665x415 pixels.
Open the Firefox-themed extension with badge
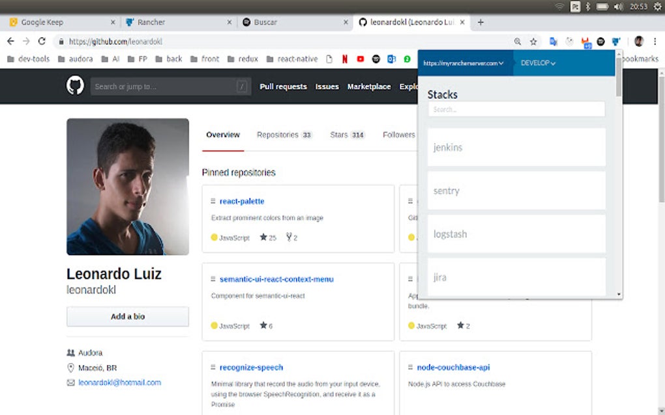click(585, 41)
